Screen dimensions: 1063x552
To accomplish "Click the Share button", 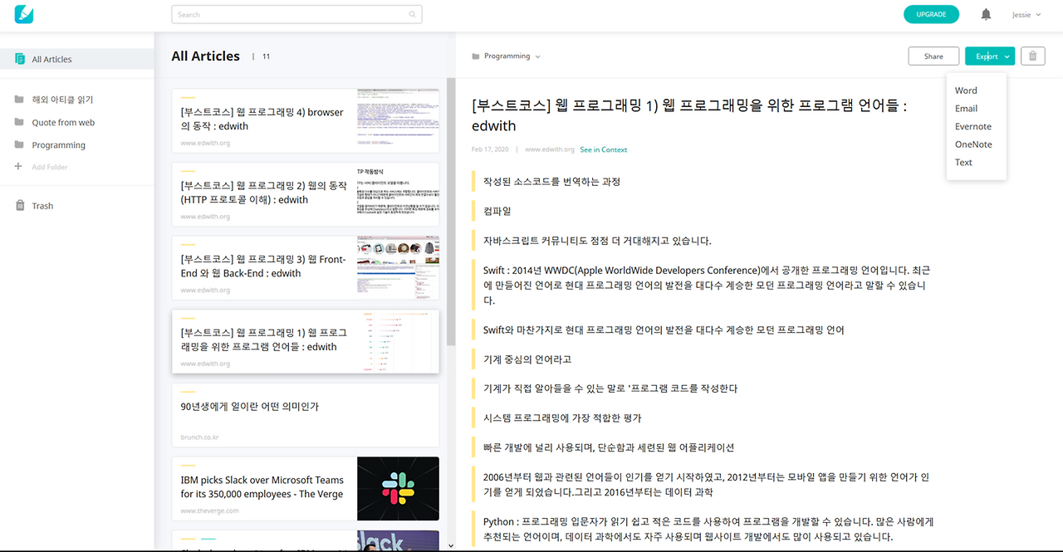I will tap(933, 56).
